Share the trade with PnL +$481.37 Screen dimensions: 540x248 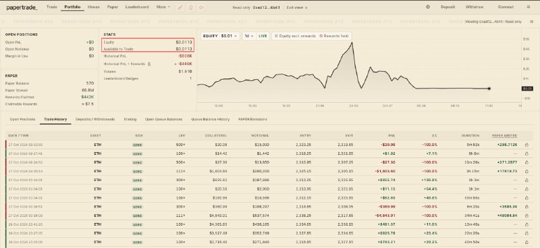coord(526,224)
